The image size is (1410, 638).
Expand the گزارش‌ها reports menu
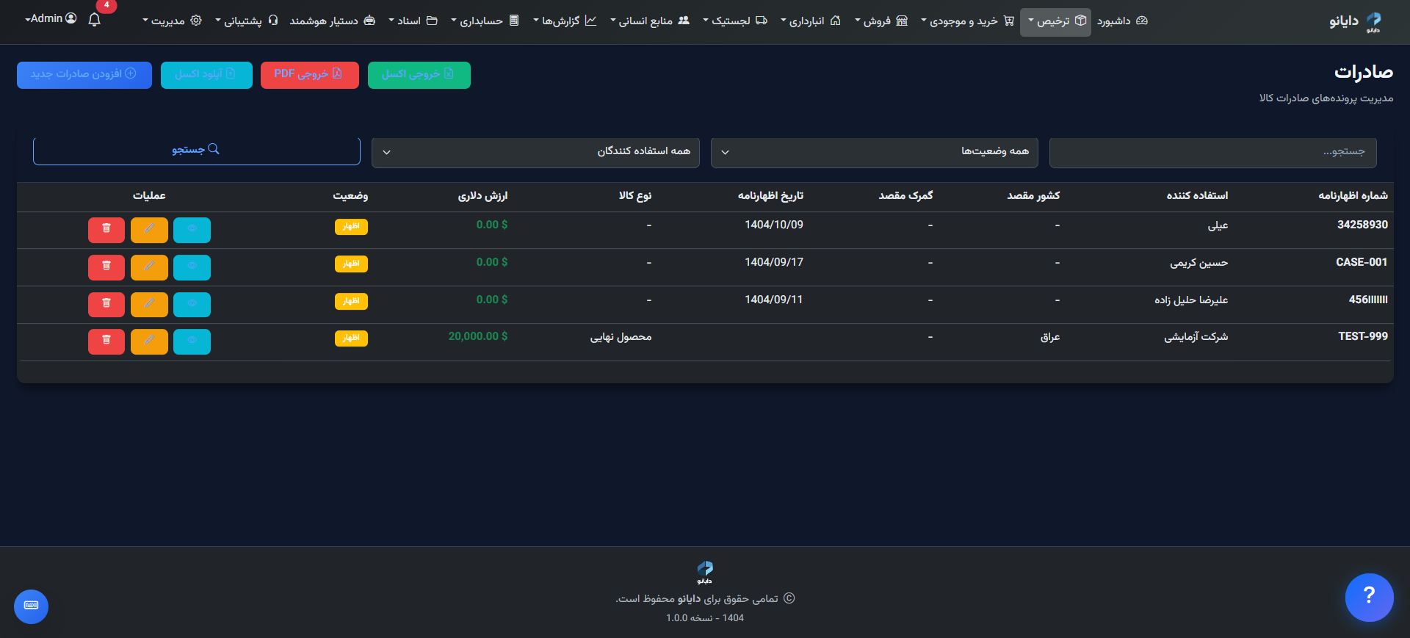pos(565,21)
